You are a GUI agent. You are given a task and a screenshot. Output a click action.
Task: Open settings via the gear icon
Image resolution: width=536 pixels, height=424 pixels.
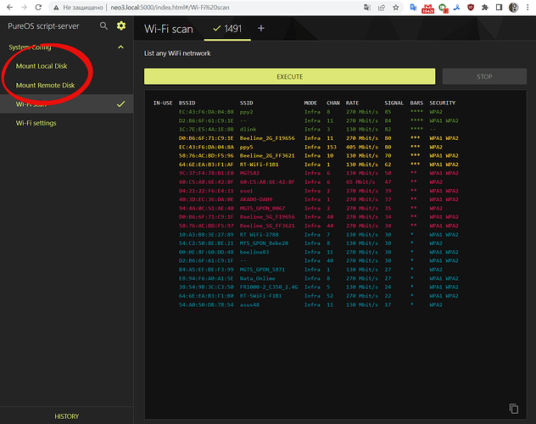pyautogui.click(x=121, y=26)
